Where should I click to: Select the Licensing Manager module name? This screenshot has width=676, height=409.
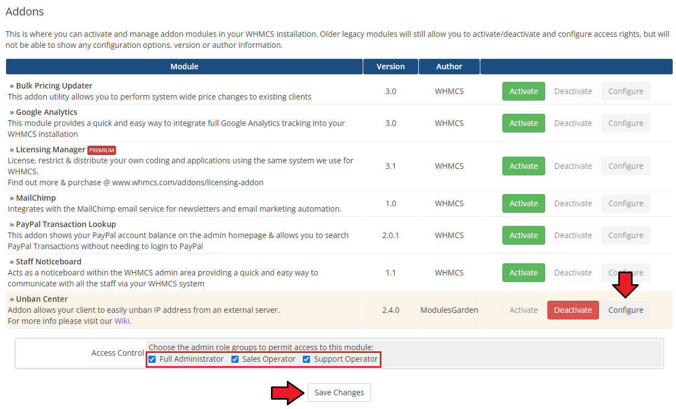click(x=51, y=150)
